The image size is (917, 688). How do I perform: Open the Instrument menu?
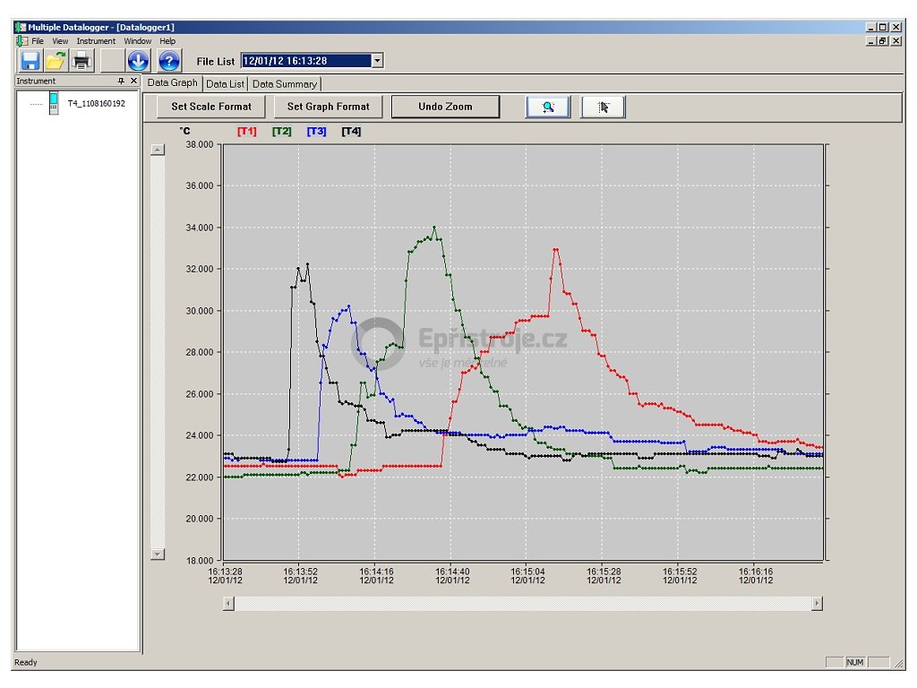point(96,41)
